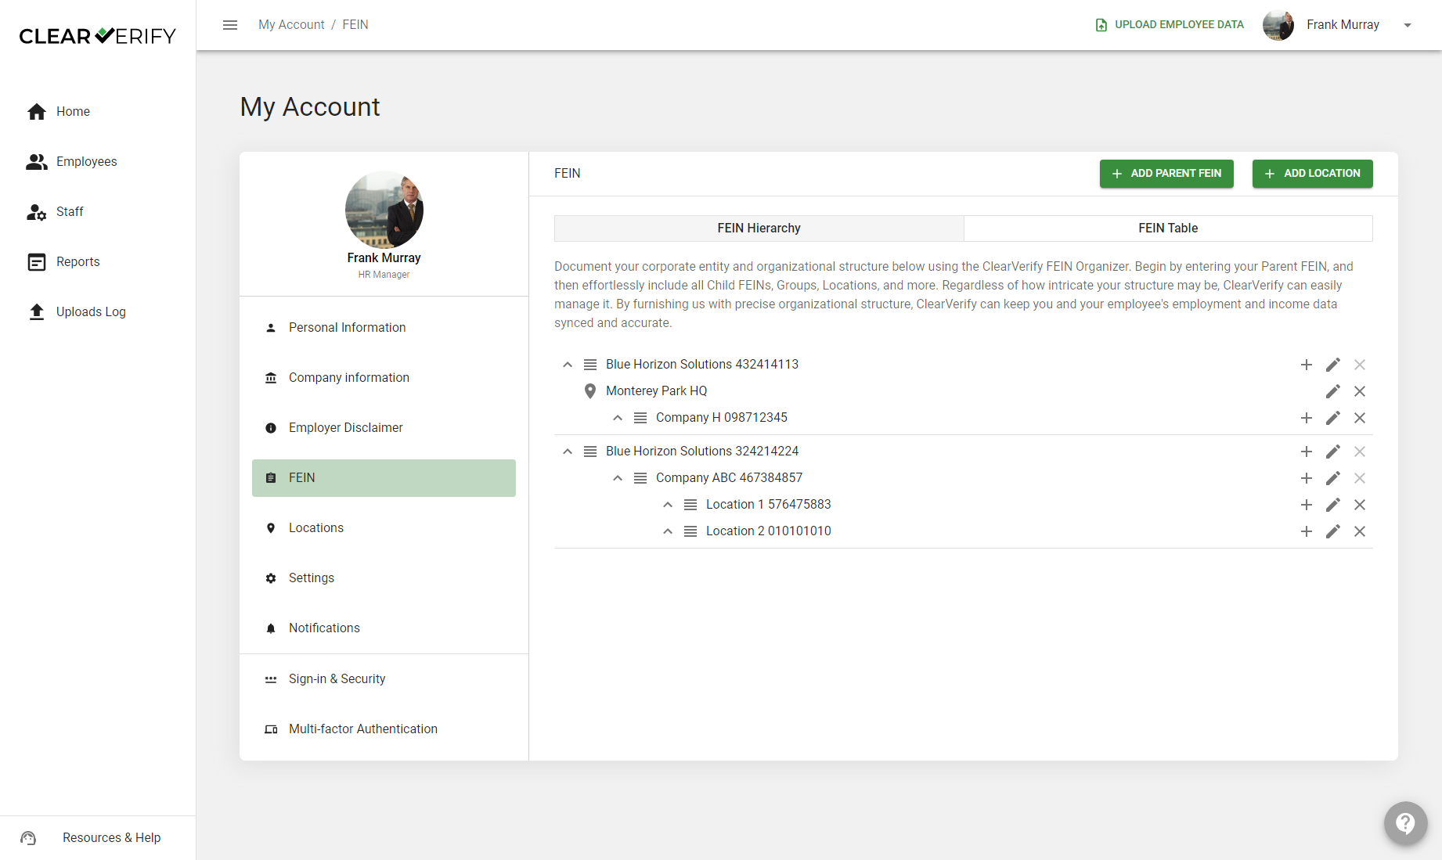Edit Monterey Park HQ location

click(1333, 391)
